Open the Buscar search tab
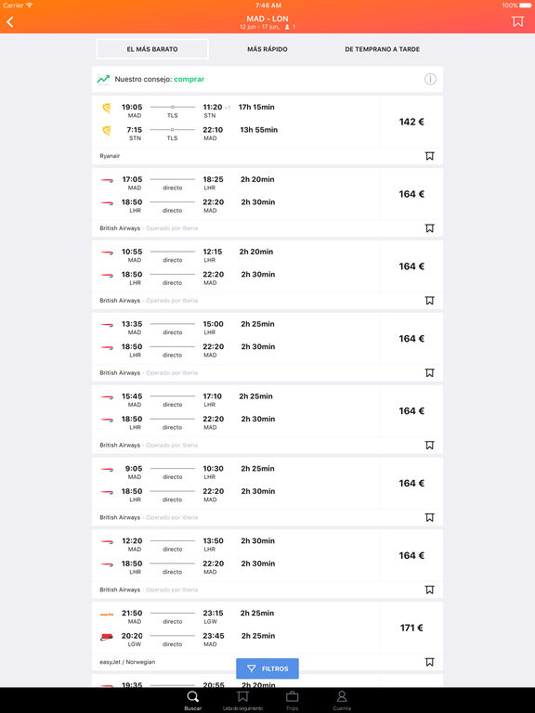The width and height of the screenshot is (535, 713). pos(193,700)
